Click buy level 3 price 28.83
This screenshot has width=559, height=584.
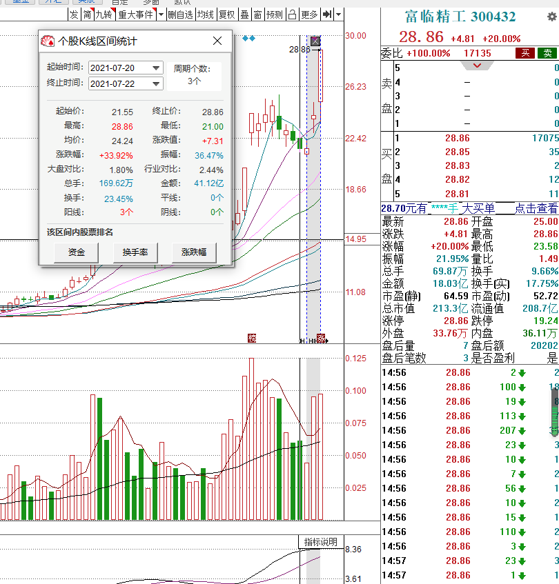click(458, 165)
